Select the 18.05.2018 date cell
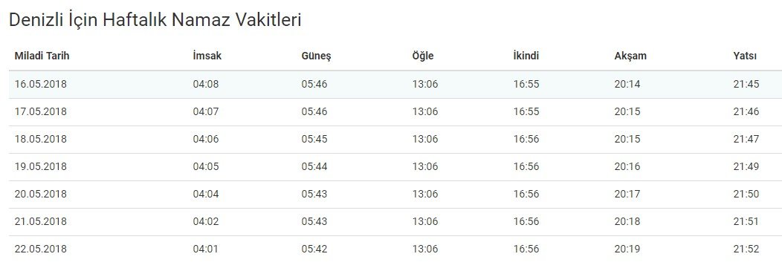Viewport: 782px width, 271px height. click(40, 139)
